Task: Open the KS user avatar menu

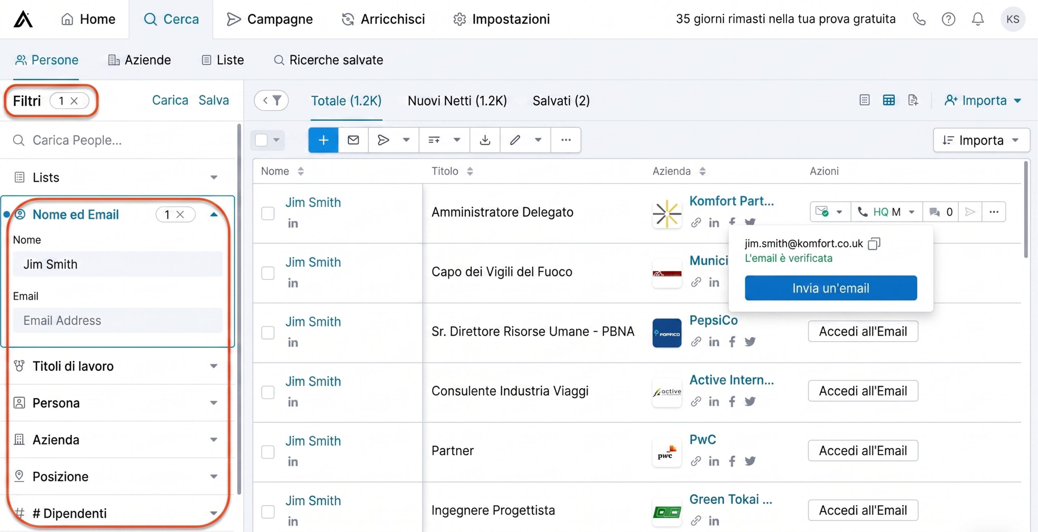Action: (x=1012, y=19)
